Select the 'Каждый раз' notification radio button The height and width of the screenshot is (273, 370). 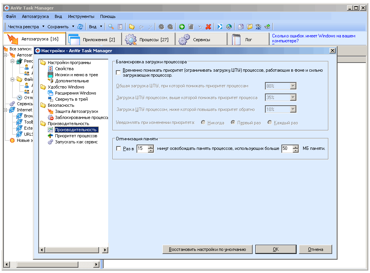[270, 123]
